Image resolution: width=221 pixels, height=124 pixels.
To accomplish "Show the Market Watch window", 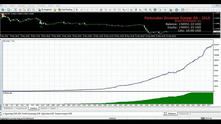I will point(16,10).
